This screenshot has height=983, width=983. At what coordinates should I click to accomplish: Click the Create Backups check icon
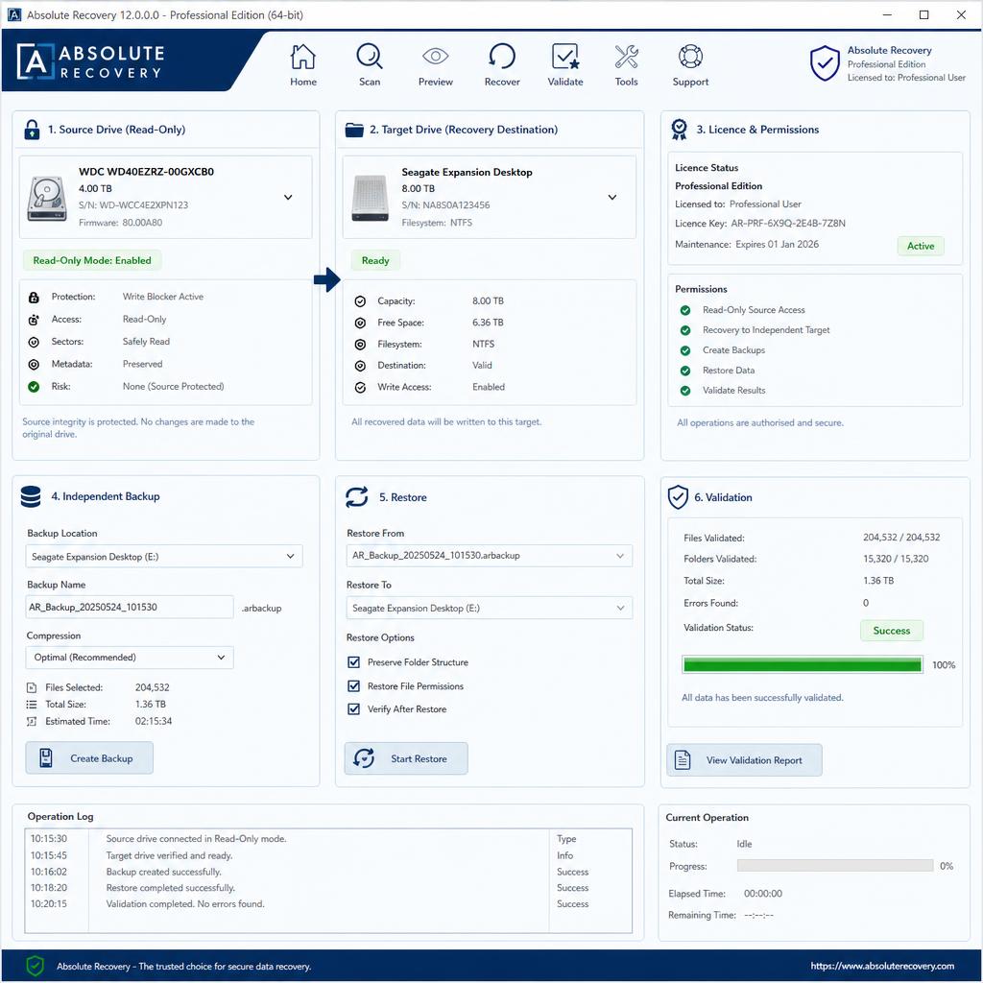(x=685, y=350)
